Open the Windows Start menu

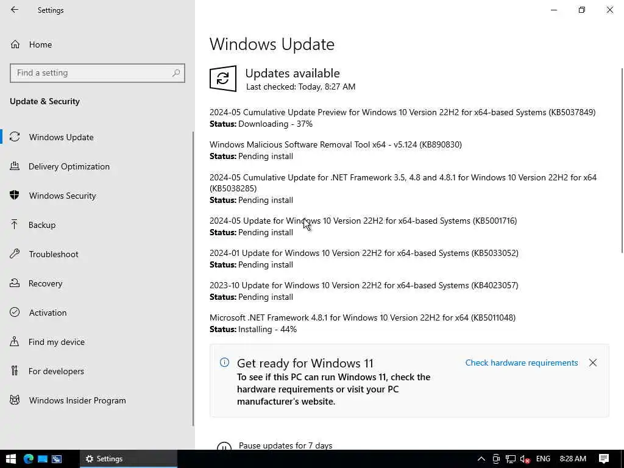(x=11, y=459)
